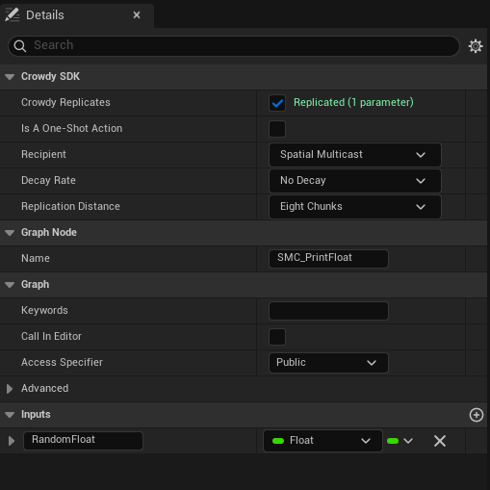490x490 pixels.
Task: Click the Keywords label
Action: pos(44,310)
